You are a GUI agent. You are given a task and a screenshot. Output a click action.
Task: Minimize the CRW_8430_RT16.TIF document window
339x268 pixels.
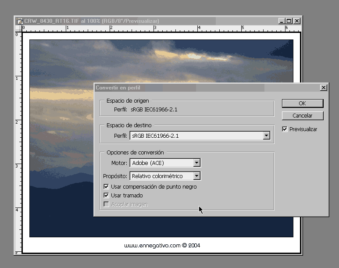click(x=281, y=21)
